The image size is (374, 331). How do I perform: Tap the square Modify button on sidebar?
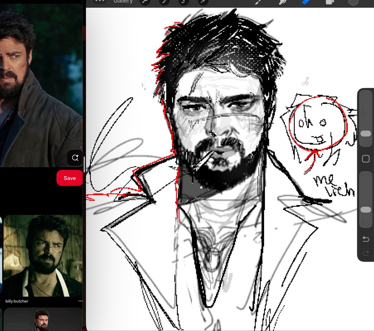click(366, 159)
